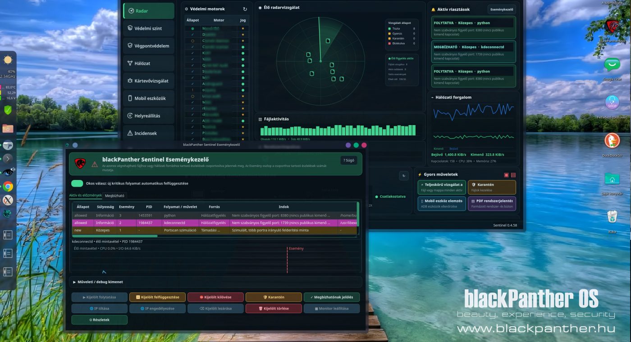Viewport: 631px width, 342px height.
Task: Click the weather sun icon in dock
Action: [x=8, y=60]
